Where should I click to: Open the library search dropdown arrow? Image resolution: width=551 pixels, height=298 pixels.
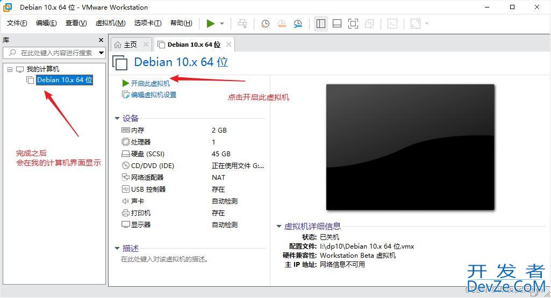pyautogui.click(x=101, y=53)
